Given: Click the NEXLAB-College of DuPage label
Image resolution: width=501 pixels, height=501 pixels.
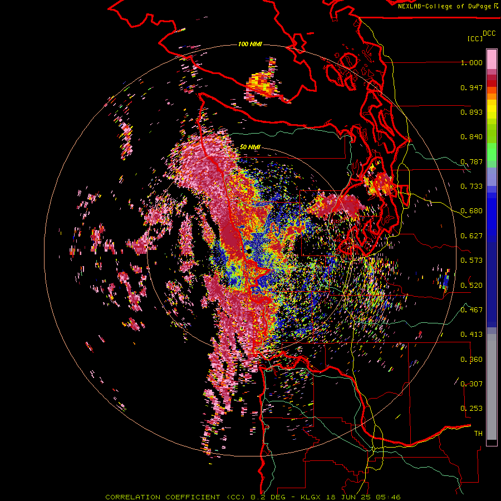Looking at the screenshot, I should pos(445,6).
